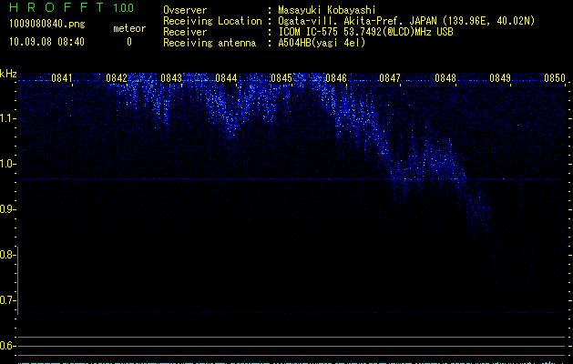
Task: Click the 0842 time marker
Action: pyautogui.click(x=117, y=78)
